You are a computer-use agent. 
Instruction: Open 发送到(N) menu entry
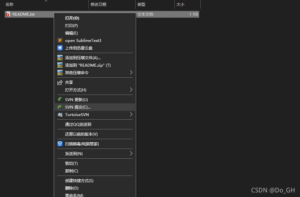tap(95, 153)
